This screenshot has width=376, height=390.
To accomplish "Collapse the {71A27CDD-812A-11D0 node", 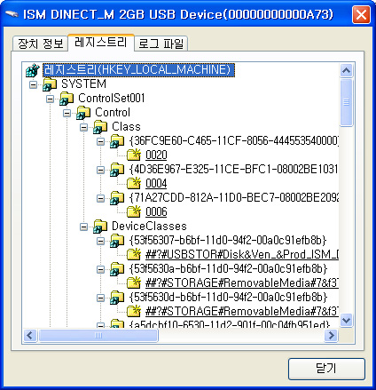I will pos(100,198).
